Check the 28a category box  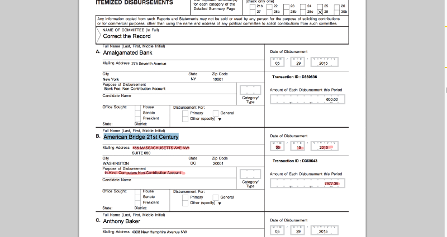(269, 12)
